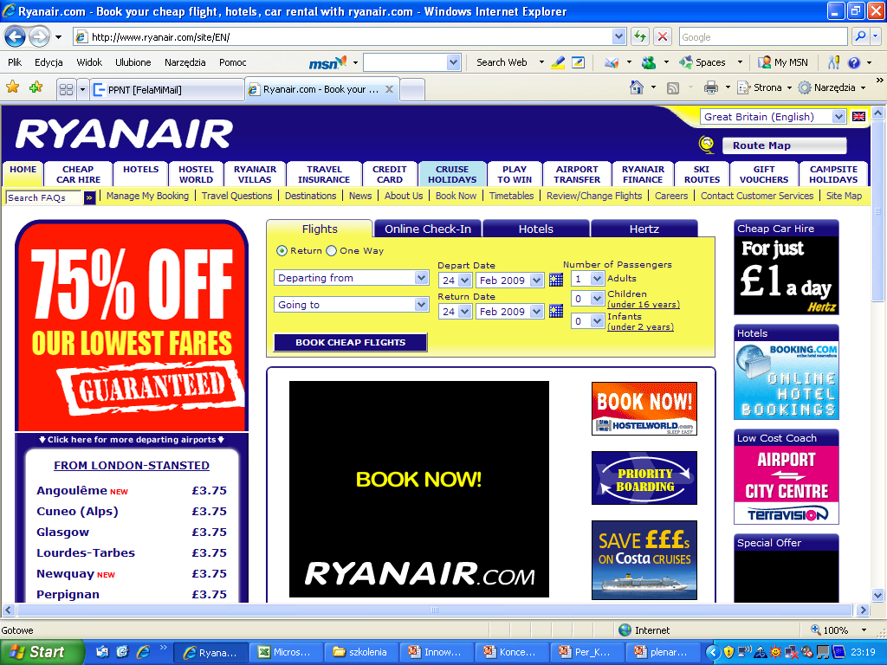Select the One Way radio button
The width and height of the screenshot is (887, 665).
click(332, 250)
